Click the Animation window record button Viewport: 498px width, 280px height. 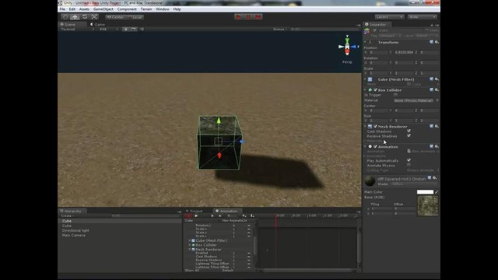188,216
